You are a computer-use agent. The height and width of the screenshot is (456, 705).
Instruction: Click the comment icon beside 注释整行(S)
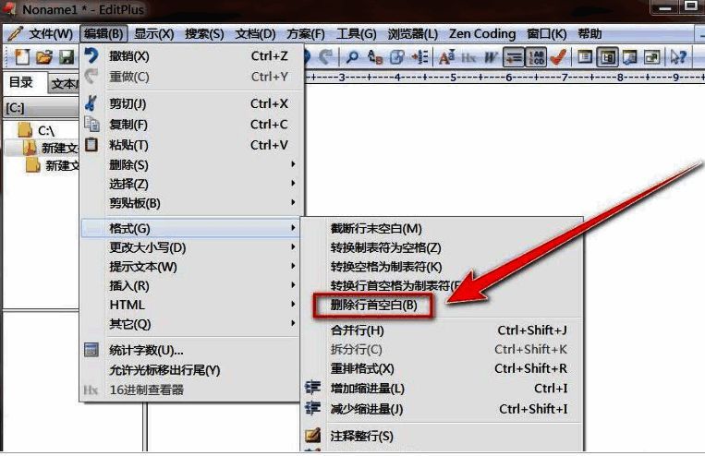tap(312, 436)
